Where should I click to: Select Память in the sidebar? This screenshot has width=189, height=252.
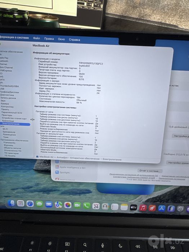pos(5,109)
